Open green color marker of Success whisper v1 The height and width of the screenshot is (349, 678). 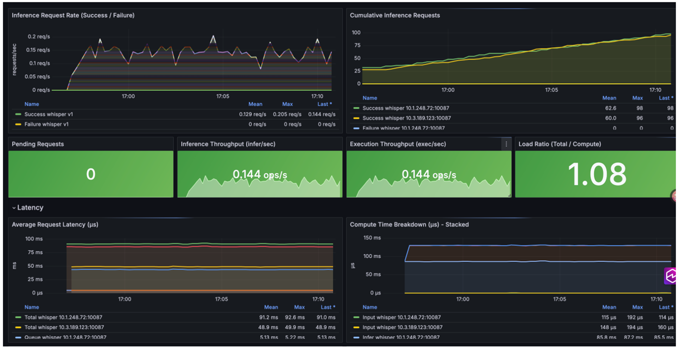[x=18, y=114]
